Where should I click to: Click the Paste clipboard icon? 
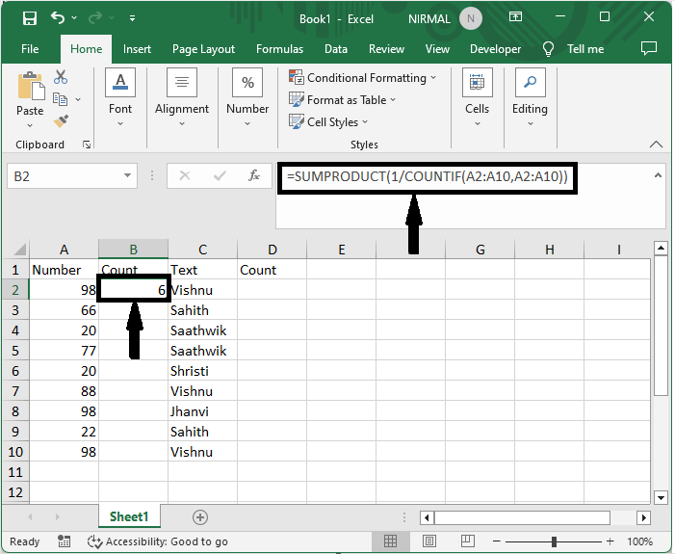pyautogui.click(x=30, y=86)
